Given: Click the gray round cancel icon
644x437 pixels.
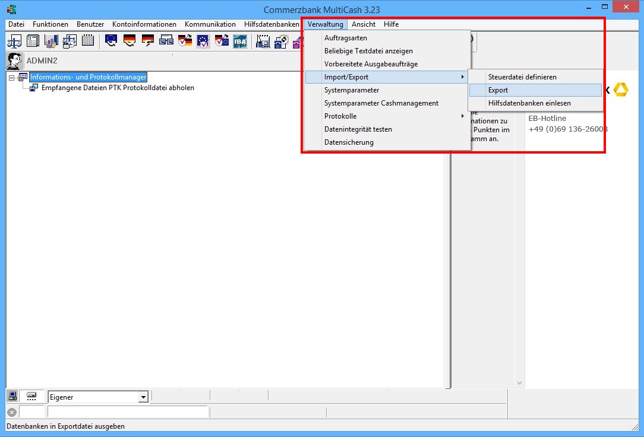Looking at the screenshot, I should pos(12,413).
